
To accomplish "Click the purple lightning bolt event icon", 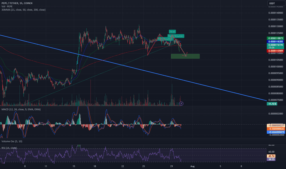I will tap(181, 104).
